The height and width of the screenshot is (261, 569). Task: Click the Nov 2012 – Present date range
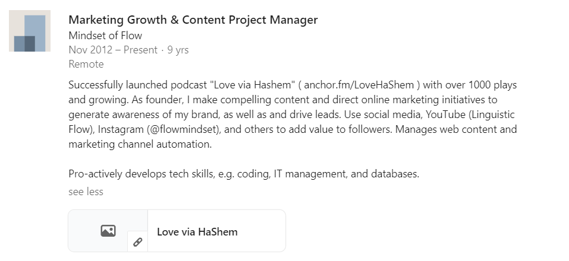(113, 50)
